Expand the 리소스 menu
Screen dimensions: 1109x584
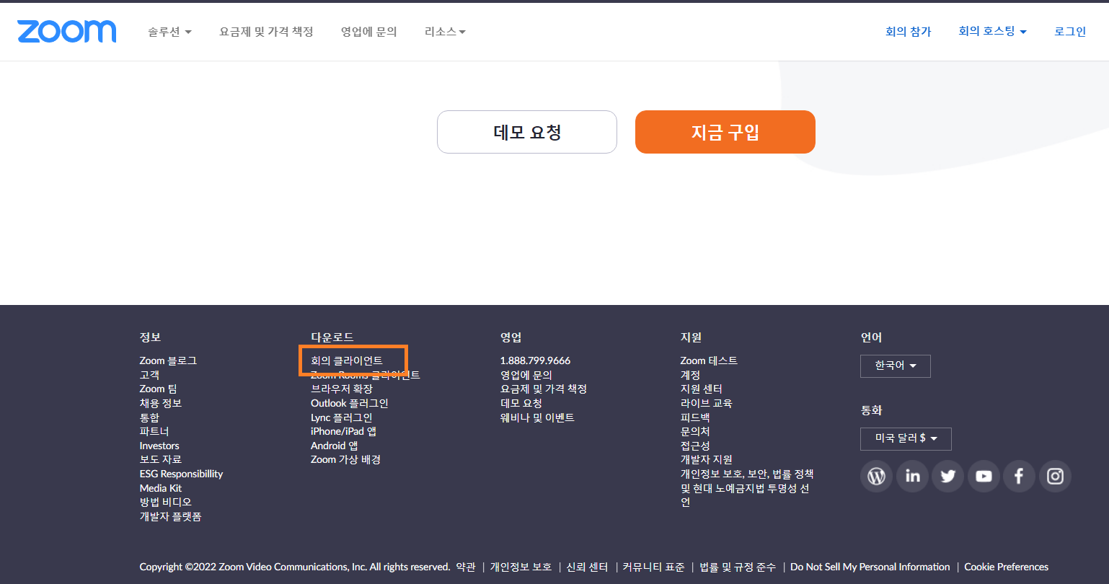tap(445, 32)
